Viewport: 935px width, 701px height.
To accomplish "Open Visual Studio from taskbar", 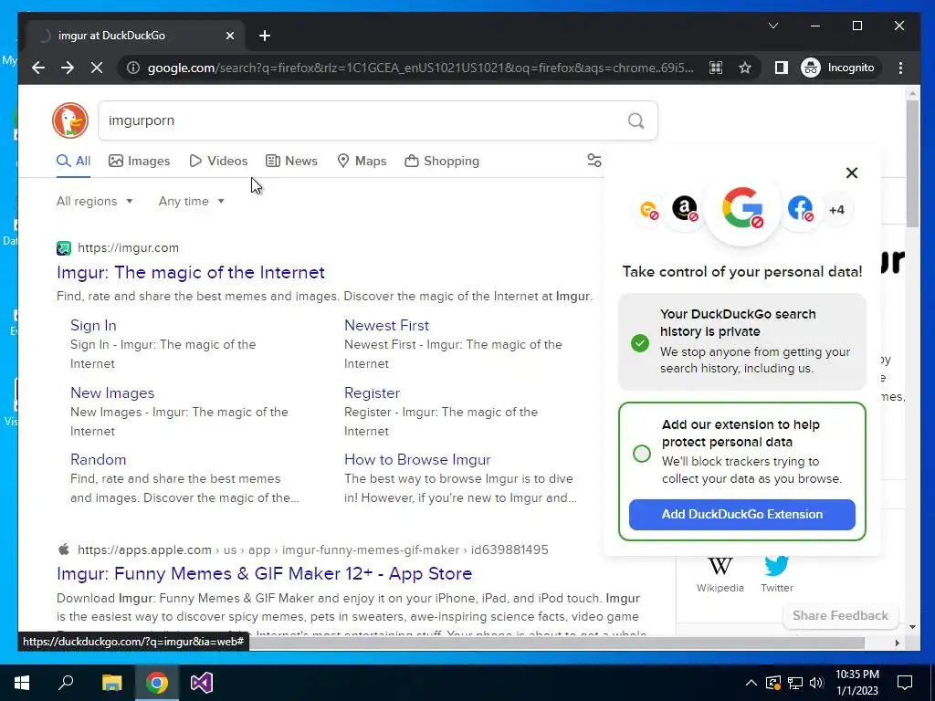I will pos(202,683).
